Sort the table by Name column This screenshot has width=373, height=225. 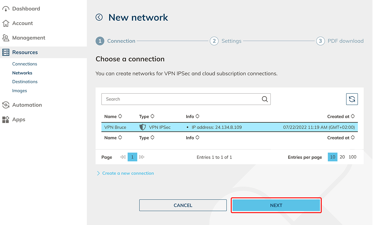click(x=113, y=117)
